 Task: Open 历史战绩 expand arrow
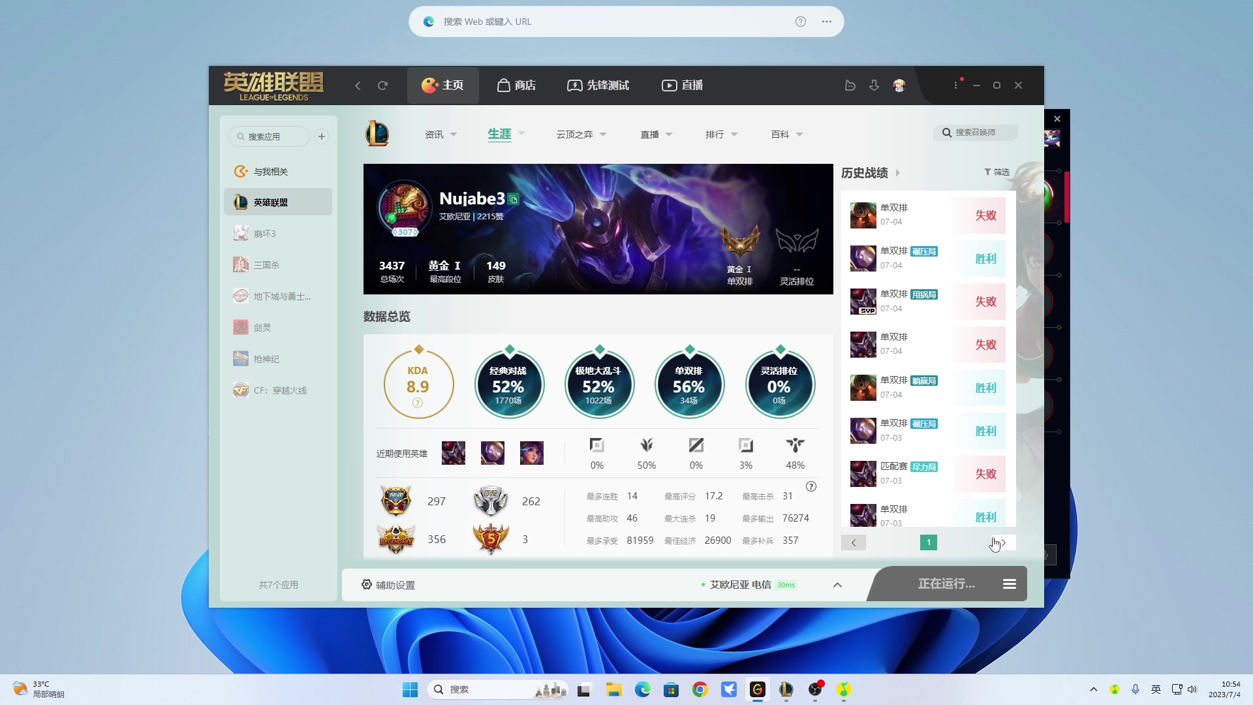[898, 173]
